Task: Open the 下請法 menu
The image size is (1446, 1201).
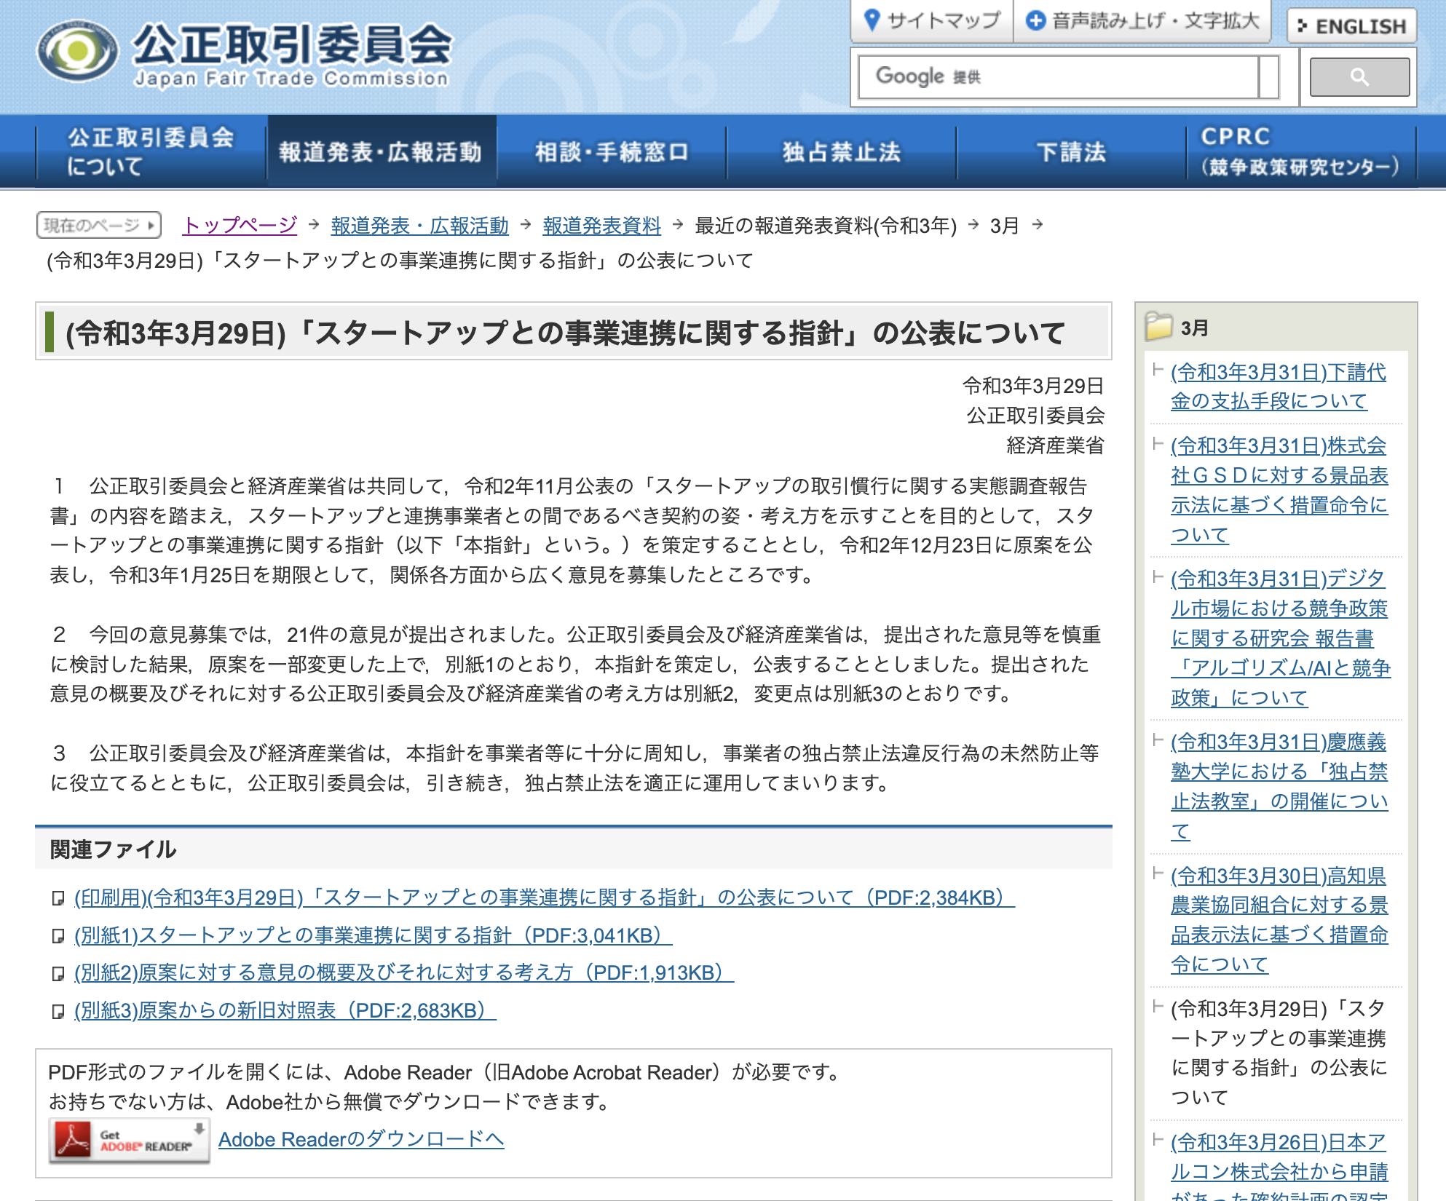Action: [x=1072, y=151]
